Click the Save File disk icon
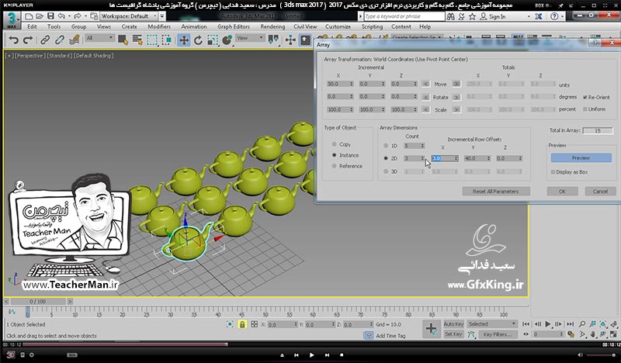Image resolution: width=621 pixels, height=363 pixels. click(x=50, y=16)
